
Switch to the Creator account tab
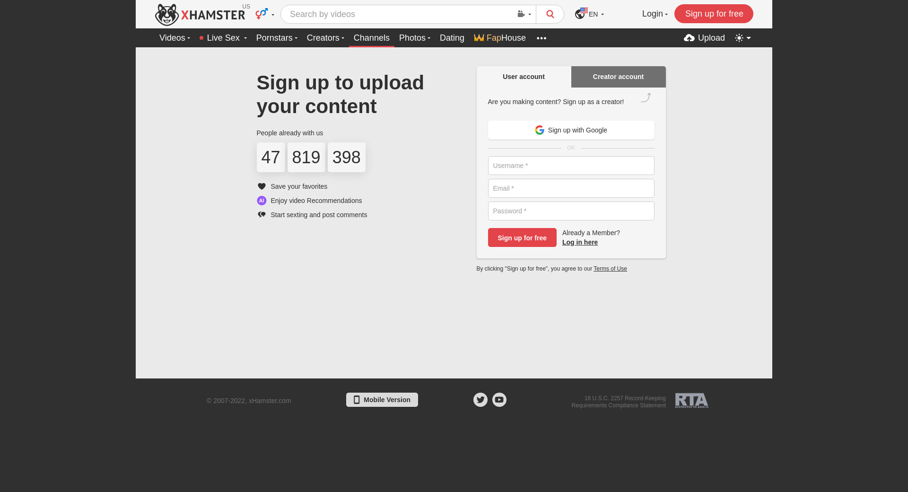point(619,77)
